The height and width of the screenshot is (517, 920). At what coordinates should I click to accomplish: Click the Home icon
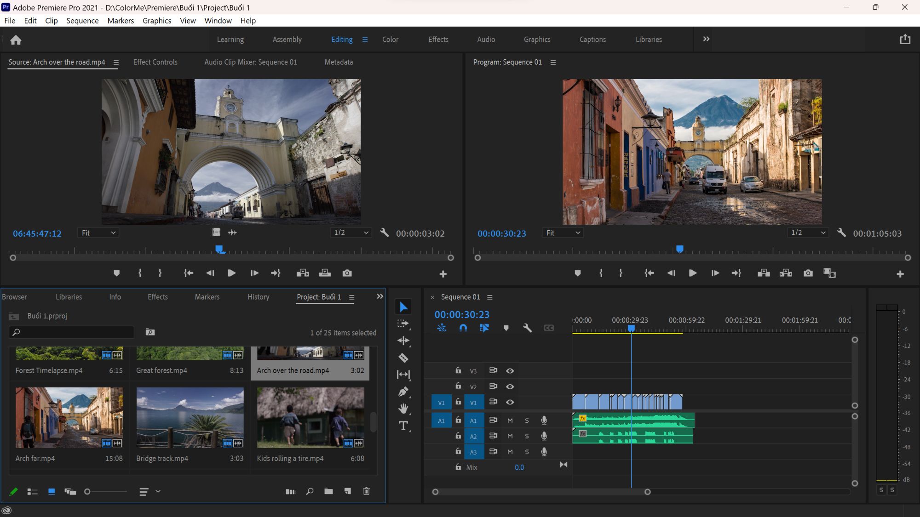tap(16, 40)
